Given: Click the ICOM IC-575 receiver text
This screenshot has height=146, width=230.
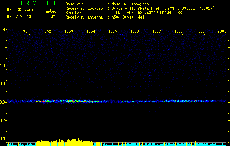Looking at the screenshot, I should pyautogui.click(x=147, y=13).
